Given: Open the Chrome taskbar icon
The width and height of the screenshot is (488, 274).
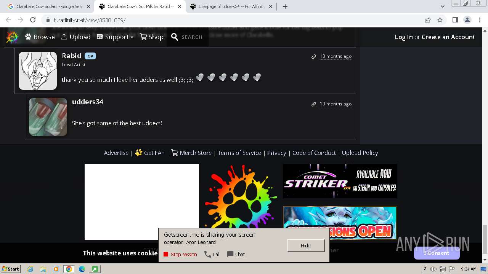Looking at the screenshot, I should tap(69, 269).
